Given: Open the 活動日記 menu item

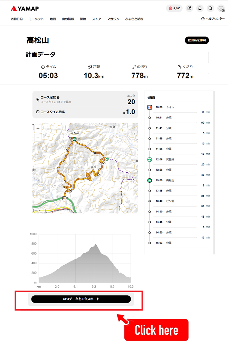Looking at the screenshot, I should (x=17, y=19).
